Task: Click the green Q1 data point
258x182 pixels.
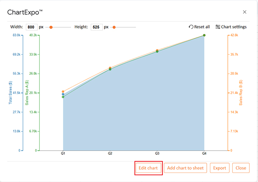Action: pos(63,97)
